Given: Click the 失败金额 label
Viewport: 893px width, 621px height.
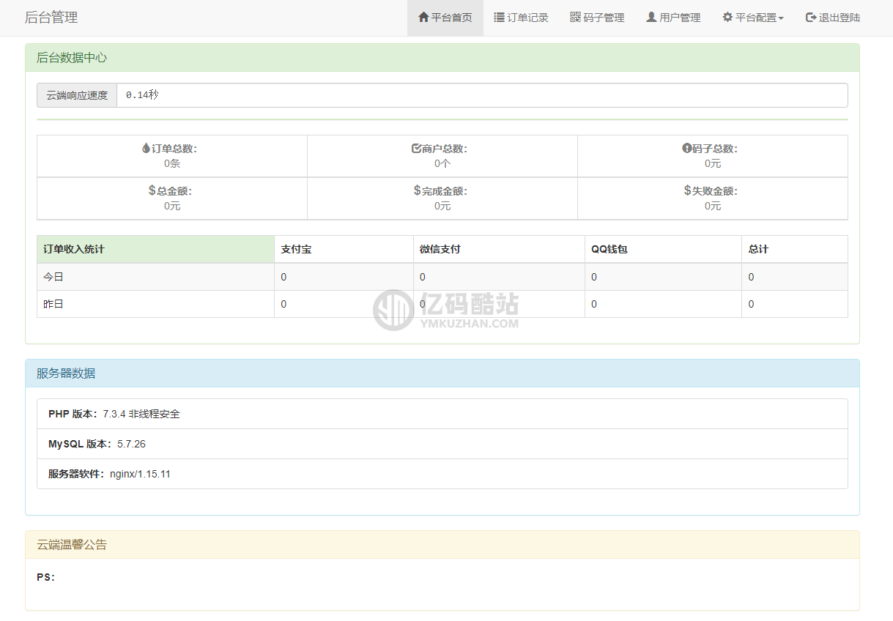Looking at the screenshot, I should pyautogui.click(x=715, y=191).
